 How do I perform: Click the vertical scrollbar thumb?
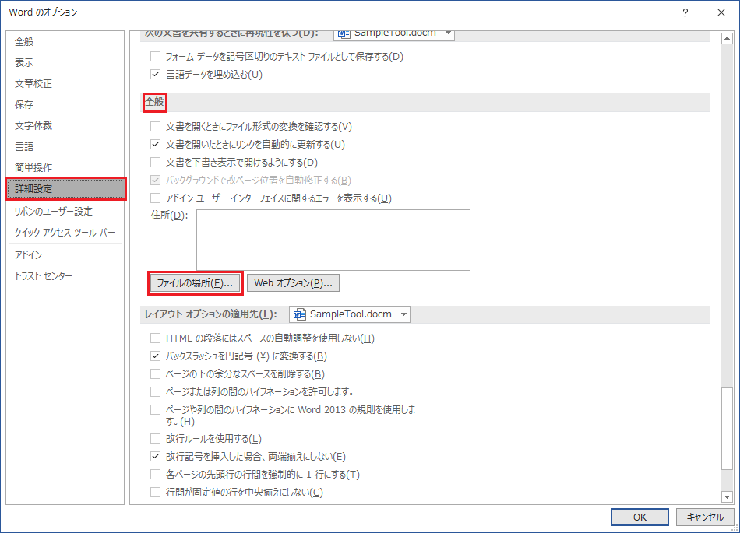[x=728, y=429]
